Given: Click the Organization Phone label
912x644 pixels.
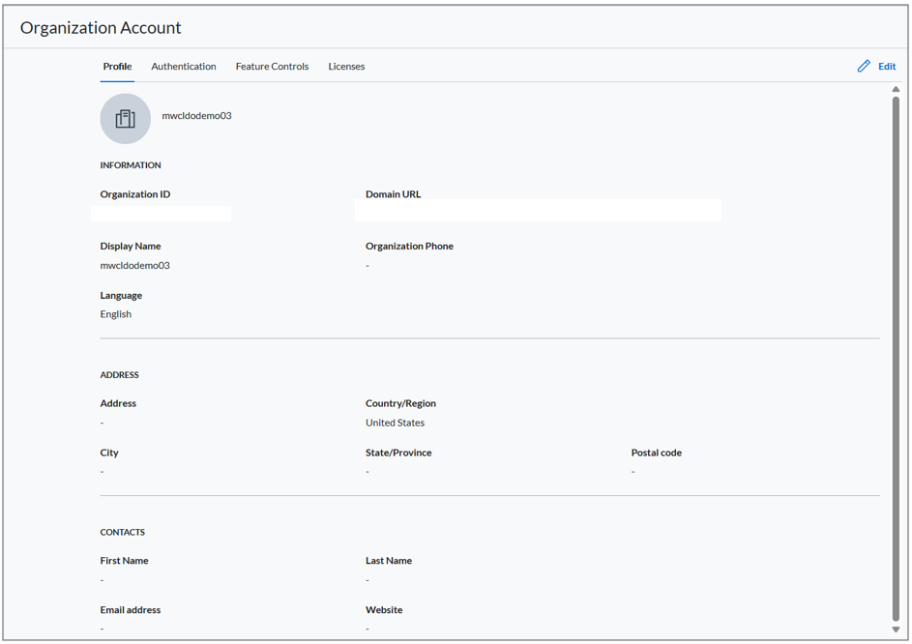Looking at the screenshot, I should click(409, 246).
